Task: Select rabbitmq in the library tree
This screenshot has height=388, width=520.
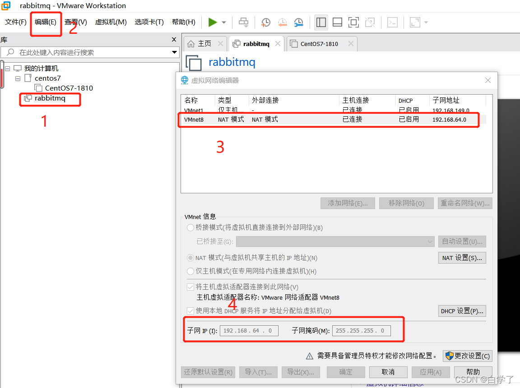Action: 50,98
